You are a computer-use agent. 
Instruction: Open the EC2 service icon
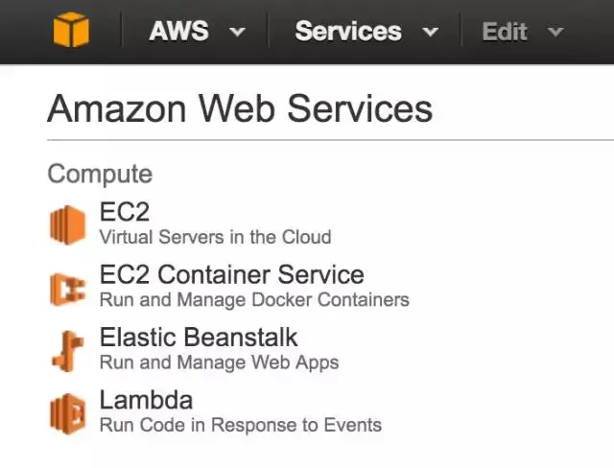click(x=67, y=224)
